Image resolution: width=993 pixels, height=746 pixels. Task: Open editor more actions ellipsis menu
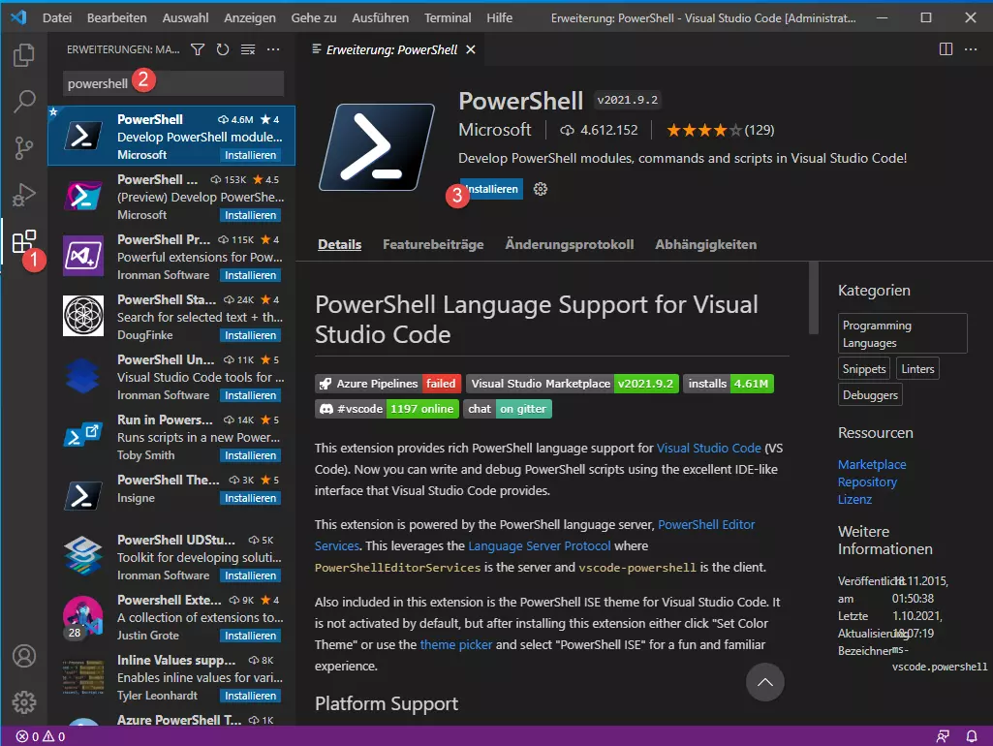972,49
